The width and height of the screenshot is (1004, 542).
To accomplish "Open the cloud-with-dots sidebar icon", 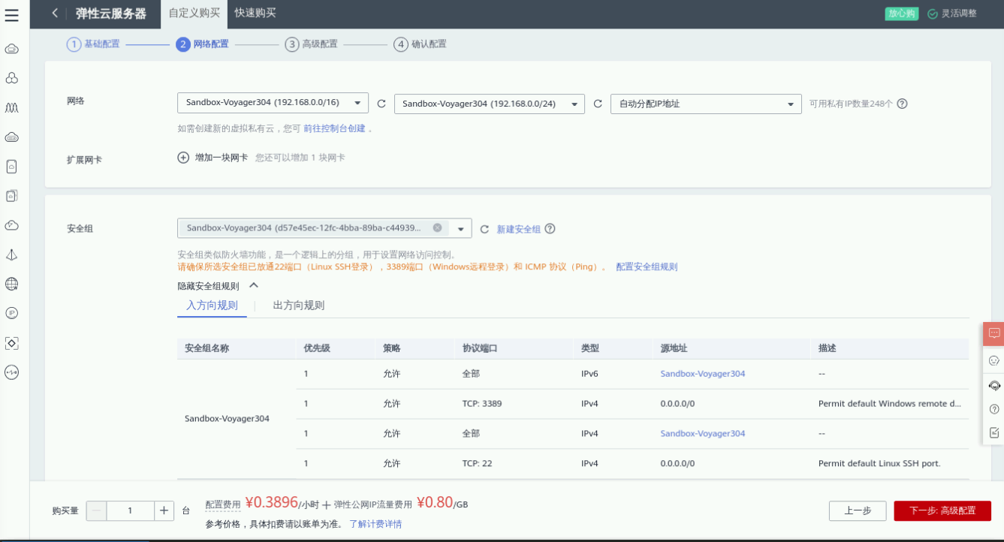I will 11,137.
